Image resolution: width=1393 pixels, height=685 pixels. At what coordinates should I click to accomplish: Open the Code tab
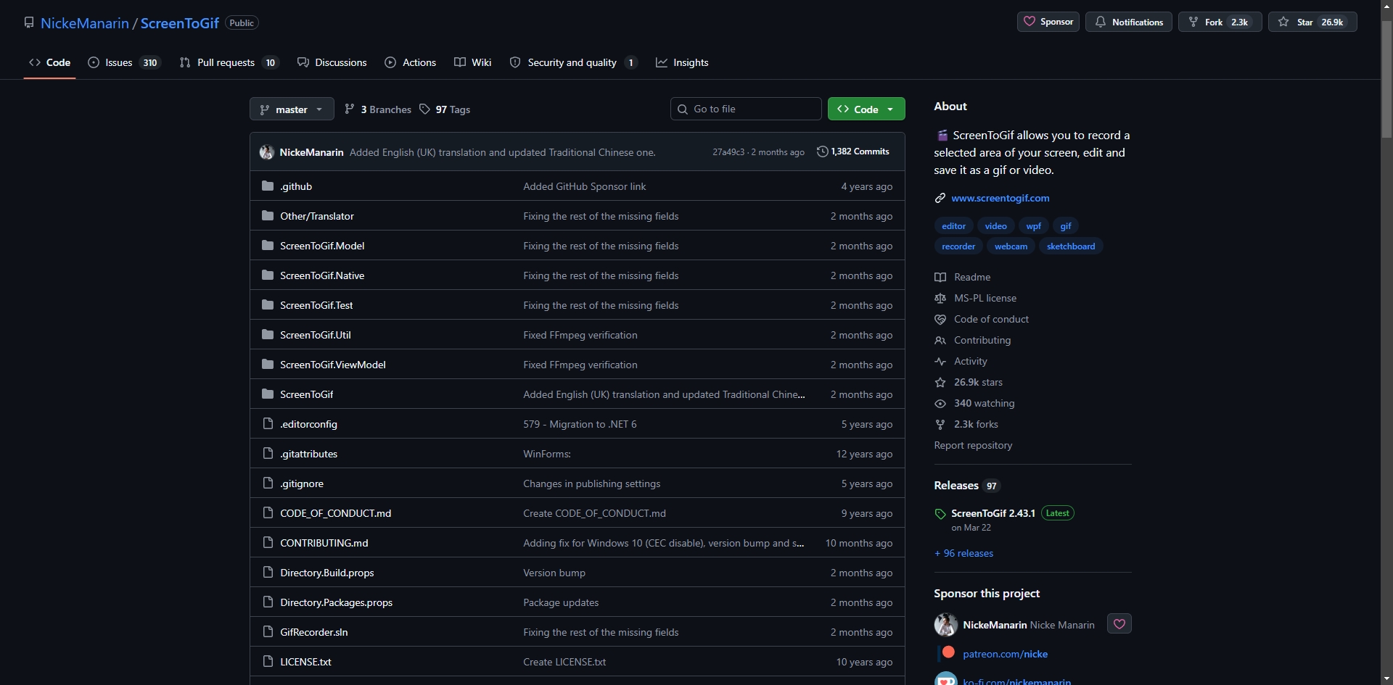(49, 62)
